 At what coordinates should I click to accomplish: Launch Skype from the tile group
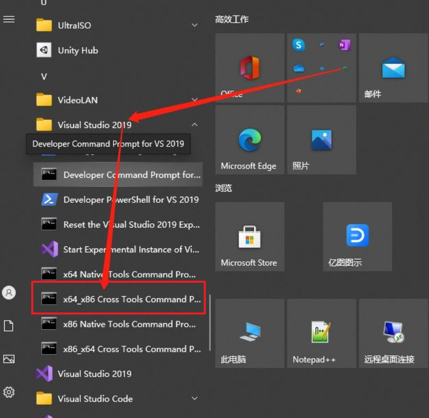click(298, 45)
